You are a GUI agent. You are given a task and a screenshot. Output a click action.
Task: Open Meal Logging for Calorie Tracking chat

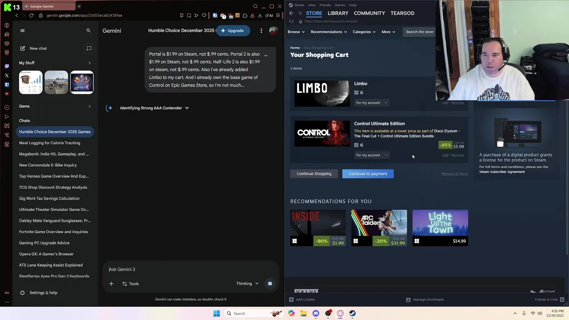50,143
